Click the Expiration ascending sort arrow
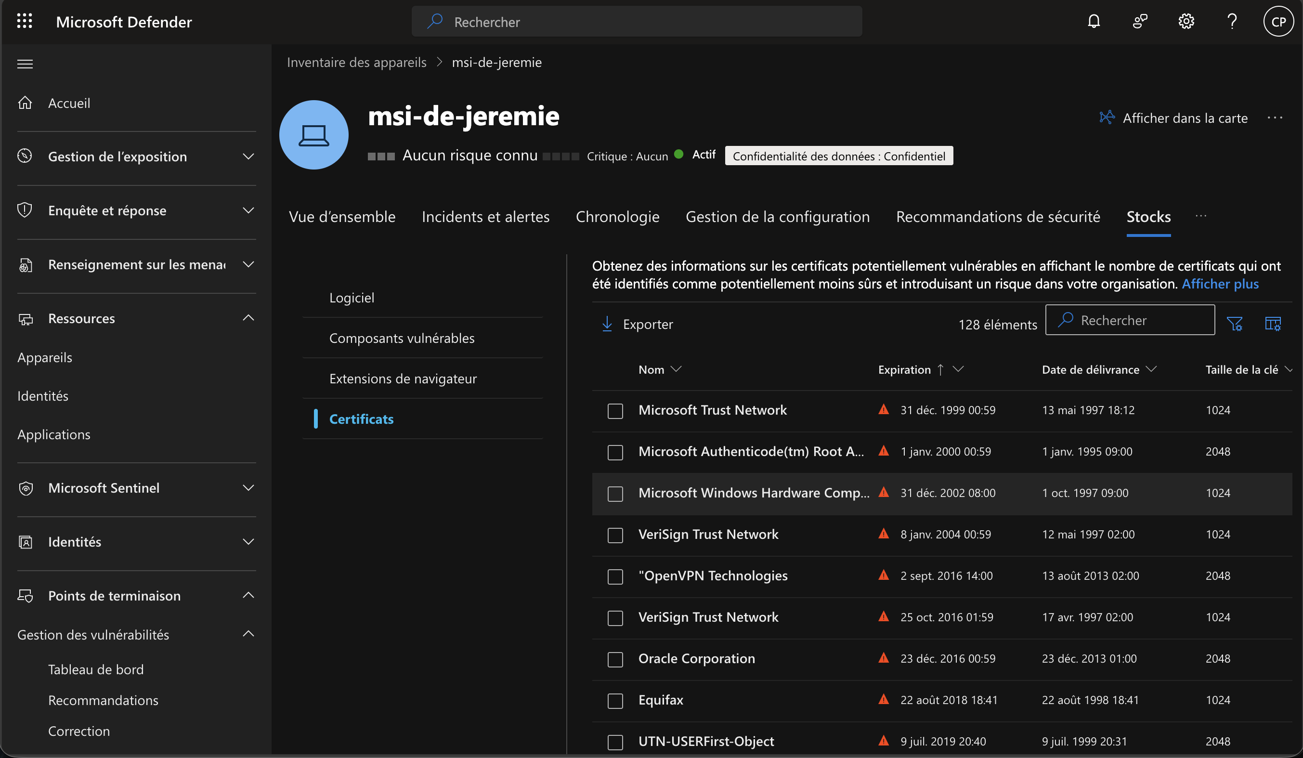Image resolution: width=1303 pixels, height=758 pixels. tap(940, 369)
